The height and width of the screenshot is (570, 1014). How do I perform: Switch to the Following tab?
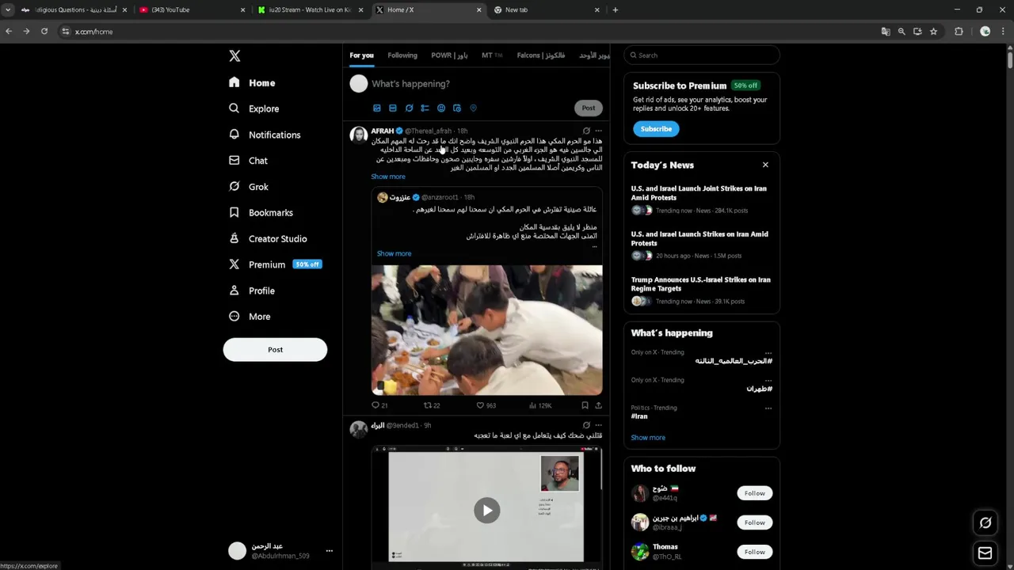pyautogui.click(x=402, y=55)
